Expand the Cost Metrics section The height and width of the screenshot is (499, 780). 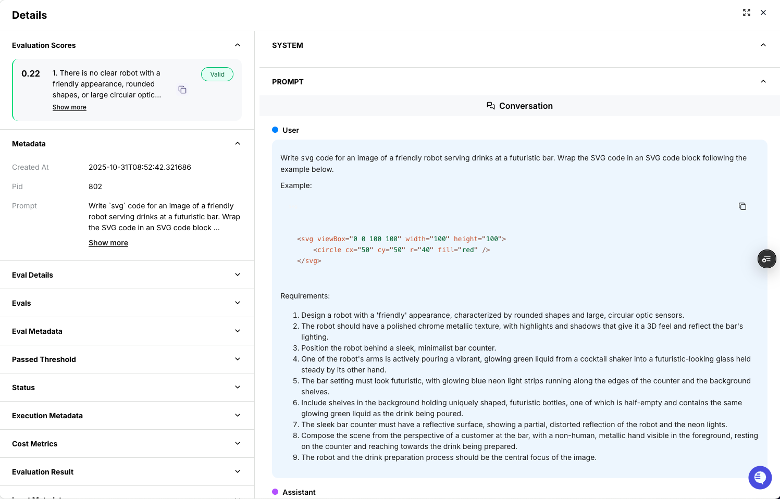(x=238, y=444)
